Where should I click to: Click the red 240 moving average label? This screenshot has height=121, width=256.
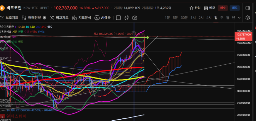44,27
